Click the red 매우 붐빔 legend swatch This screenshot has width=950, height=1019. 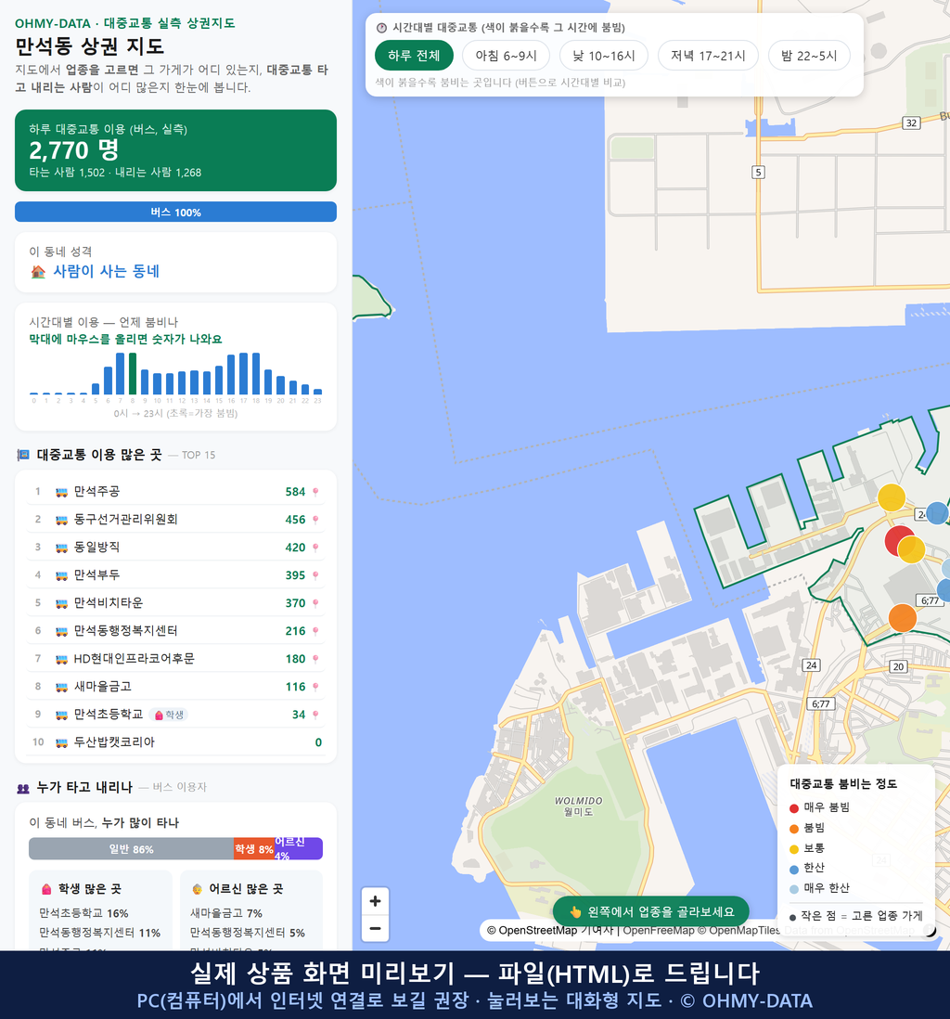coord(793,808)
